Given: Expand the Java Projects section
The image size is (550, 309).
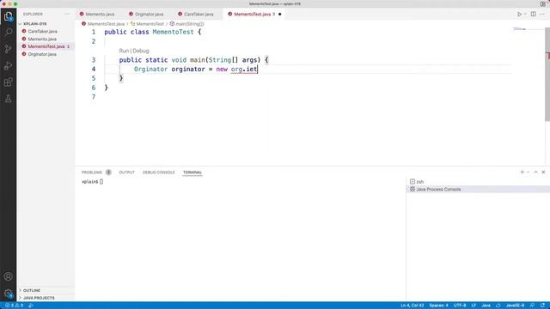Looking at the screenshot, I should [x=46, y=298].
